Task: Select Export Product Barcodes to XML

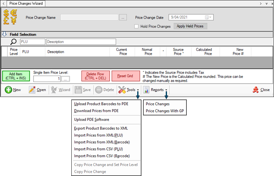Action: [x=101, y=128]
